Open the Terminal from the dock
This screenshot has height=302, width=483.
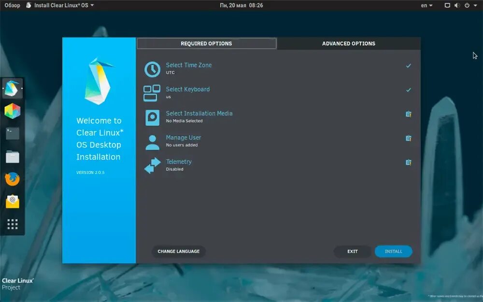(13, 134)
